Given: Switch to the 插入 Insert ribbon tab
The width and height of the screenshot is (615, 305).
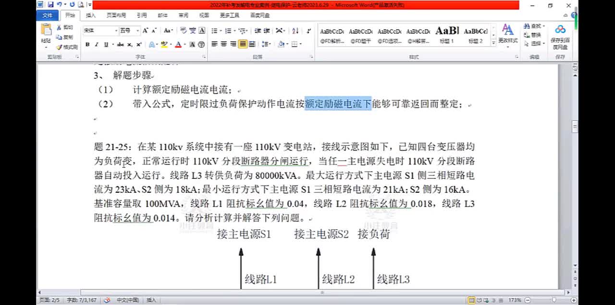Looking at the screenshot, I should click(x=91, y=15).
